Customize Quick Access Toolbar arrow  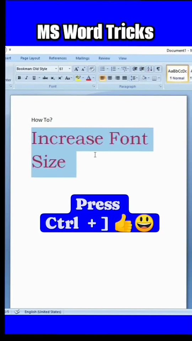tap(10, 50)
